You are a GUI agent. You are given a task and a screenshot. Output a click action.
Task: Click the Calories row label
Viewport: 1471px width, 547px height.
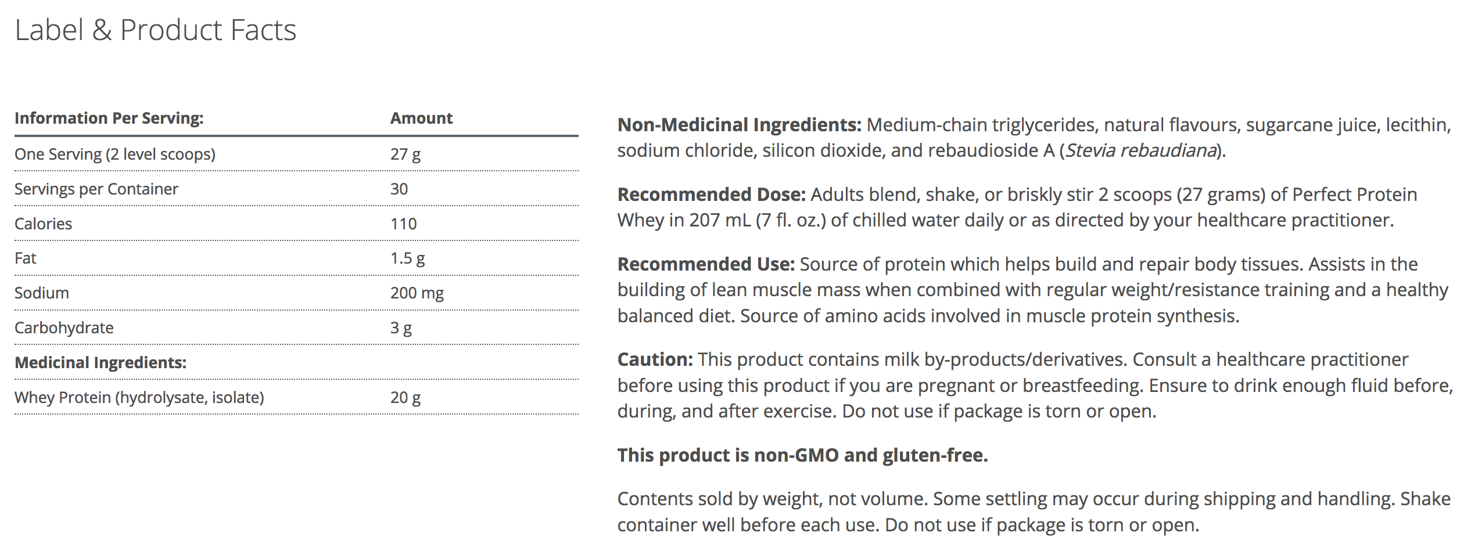(44, 224)
